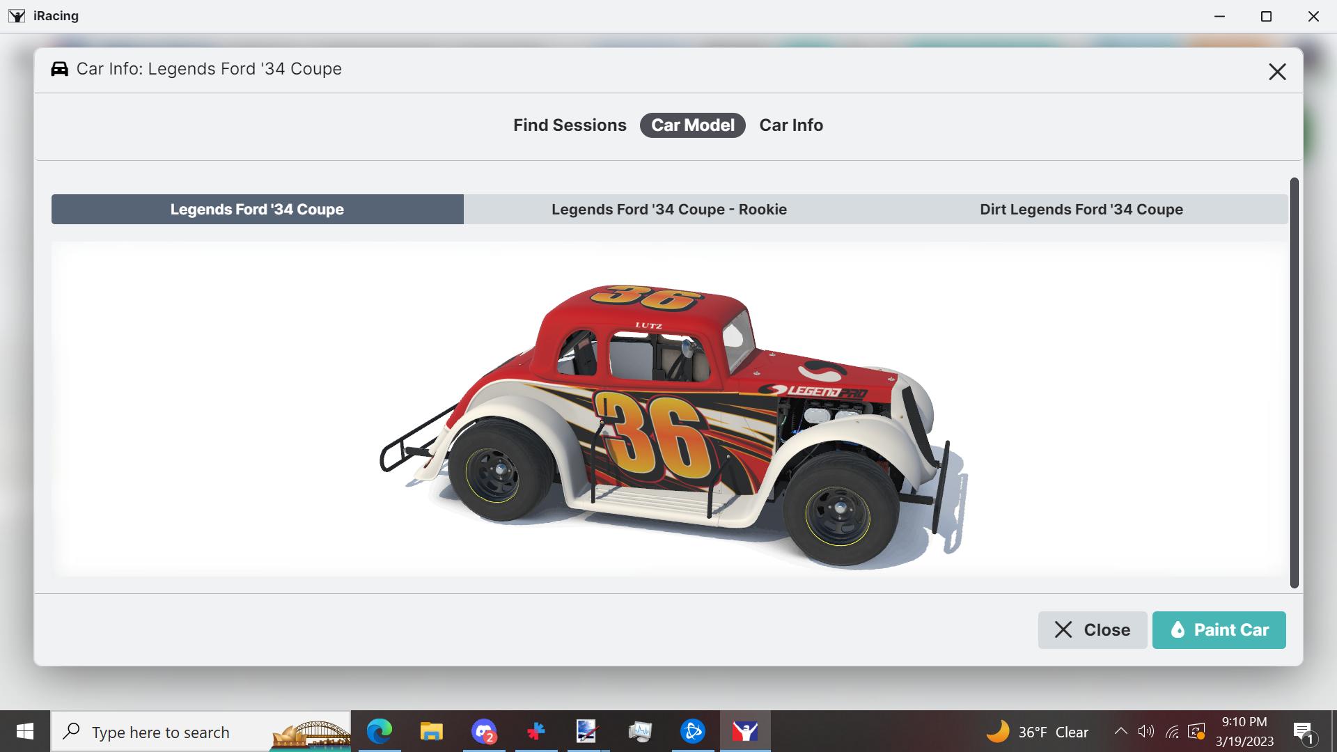Click the dialog vertical scrollbar

click(x=1295, y=383)
